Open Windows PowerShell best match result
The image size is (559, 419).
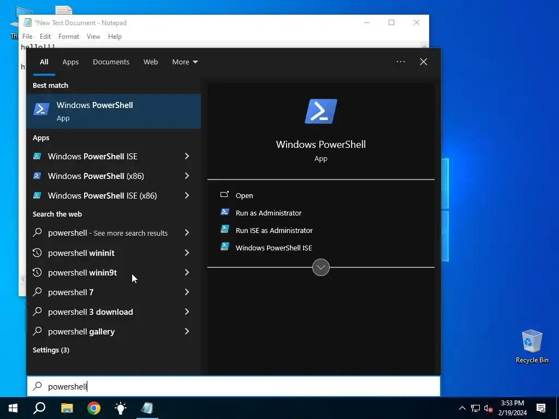coord(114,111)
